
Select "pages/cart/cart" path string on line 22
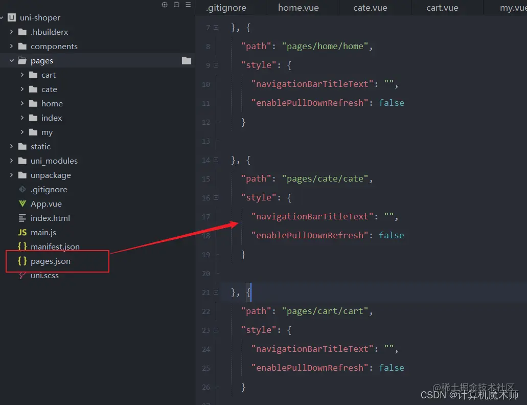click(325, 311)
